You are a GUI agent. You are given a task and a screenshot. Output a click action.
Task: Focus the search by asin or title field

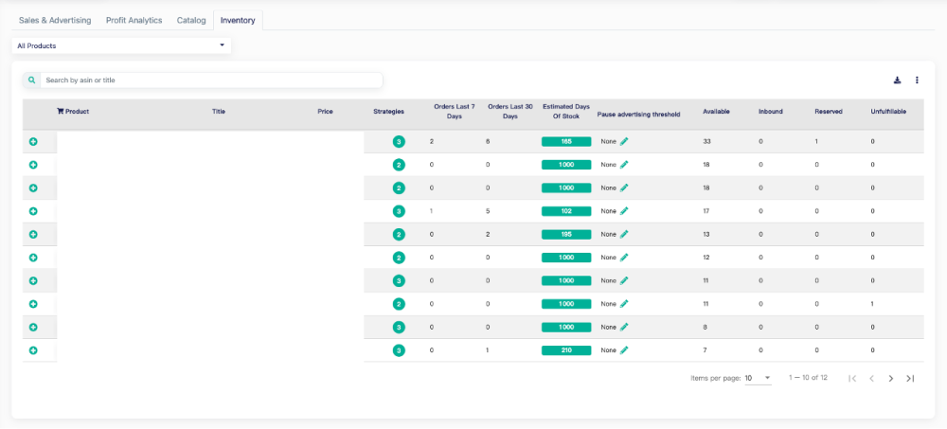[208, 80]
